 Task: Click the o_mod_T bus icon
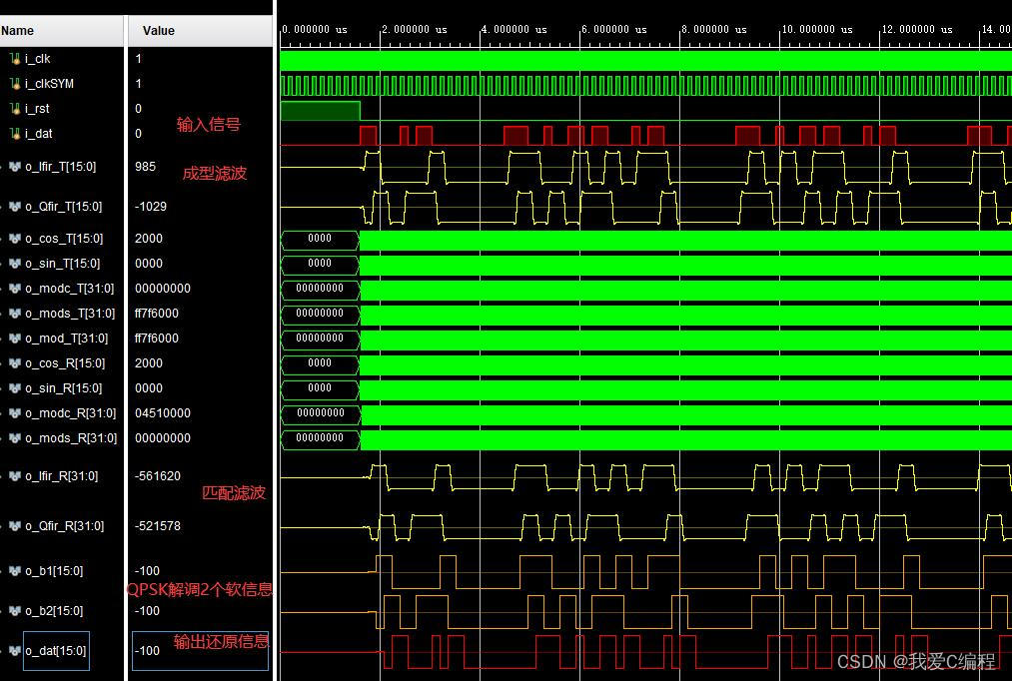coord(15,339)
